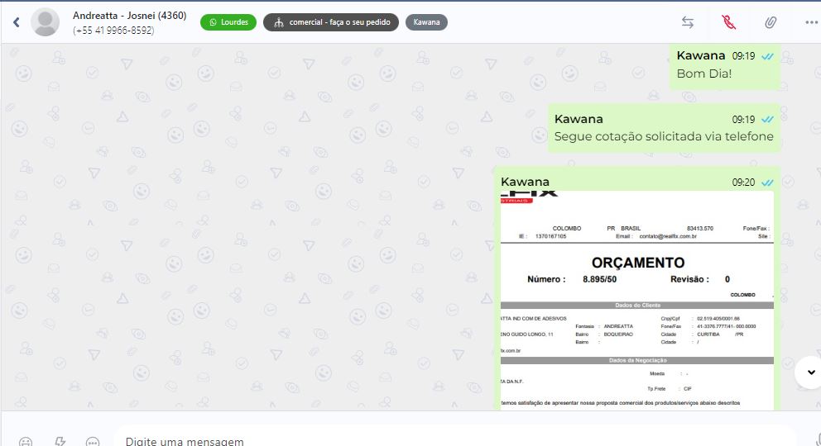Click the transfer conversation arrows icon
This screenshot has height=446, width=821.
pyautogui.click(x=688, y=22)
